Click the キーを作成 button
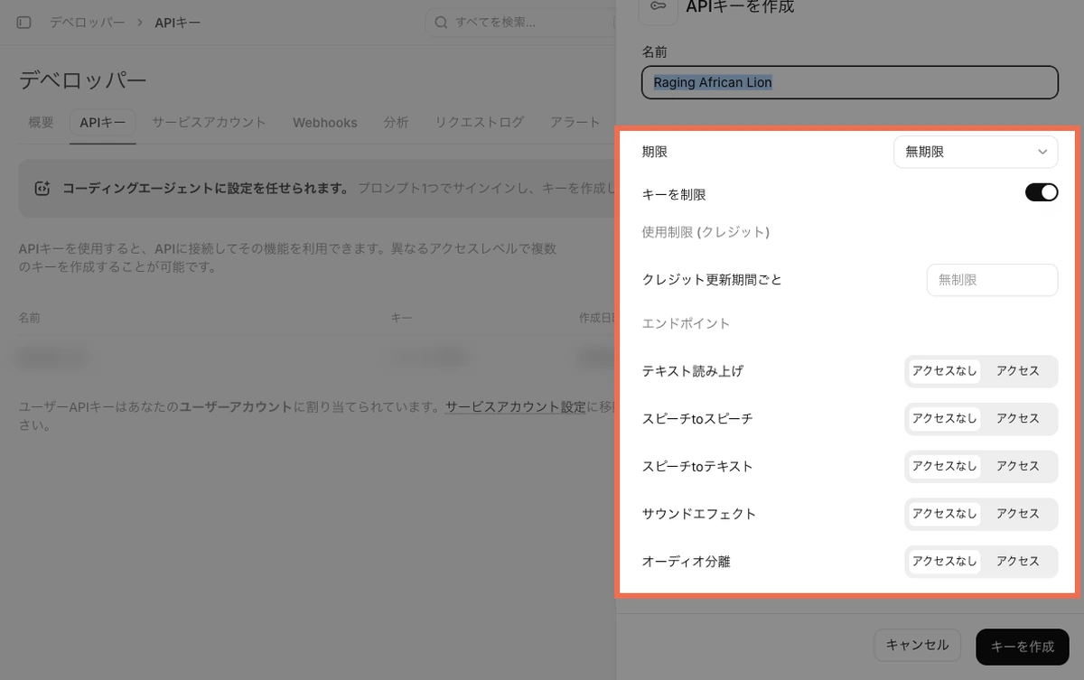1084x680 pixels. [1023, 647]
